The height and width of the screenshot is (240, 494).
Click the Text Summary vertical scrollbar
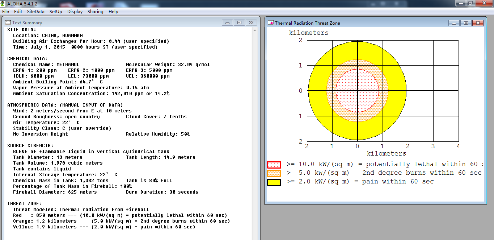tap(254, 133)
